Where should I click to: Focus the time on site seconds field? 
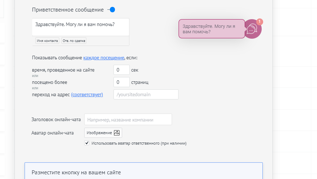pyautogui.click(x=121, y=70)
